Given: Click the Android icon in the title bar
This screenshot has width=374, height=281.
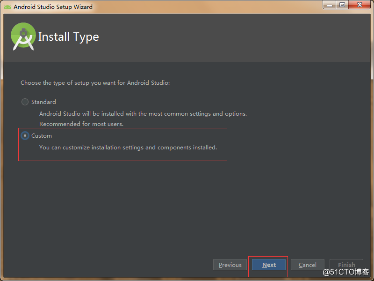Looking at the screenshot, I should 7,7.
